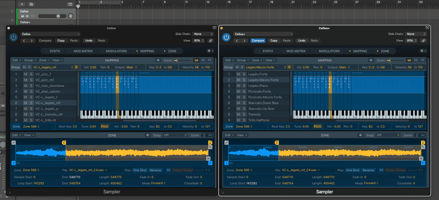
Task: Toggle the power button of the Cellos+ plugin
Action: coord(226,37)
